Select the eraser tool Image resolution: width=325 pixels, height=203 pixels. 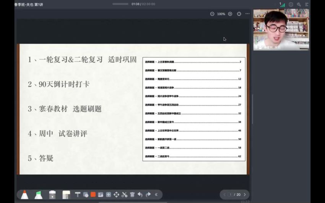pos(52,195)
